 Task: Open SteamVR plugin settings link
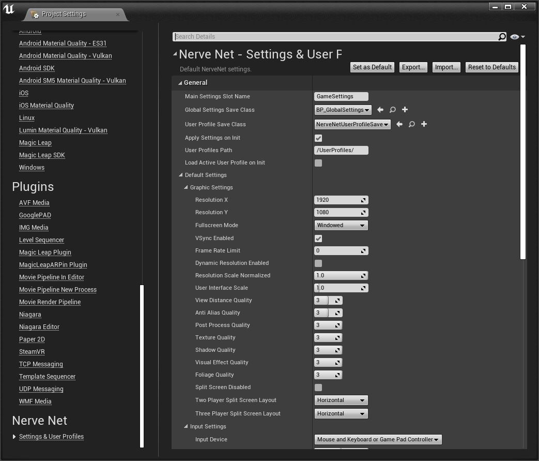click(x=32, y=351)
